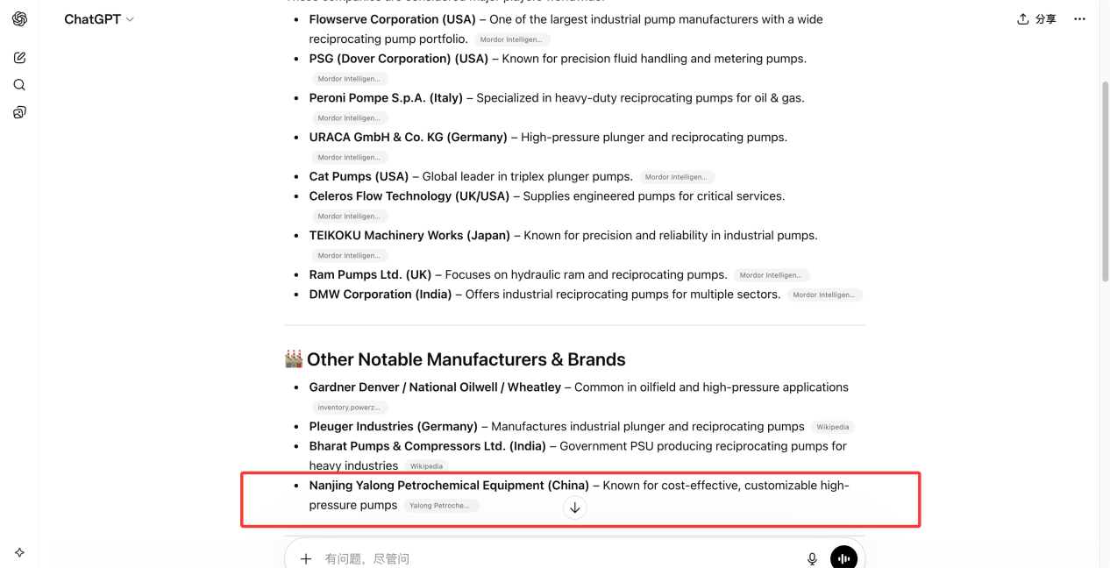Click the ChatGPT logo icon in the sidebar
The height and width of the screenshot is (568, 1110).
(19, 19)
